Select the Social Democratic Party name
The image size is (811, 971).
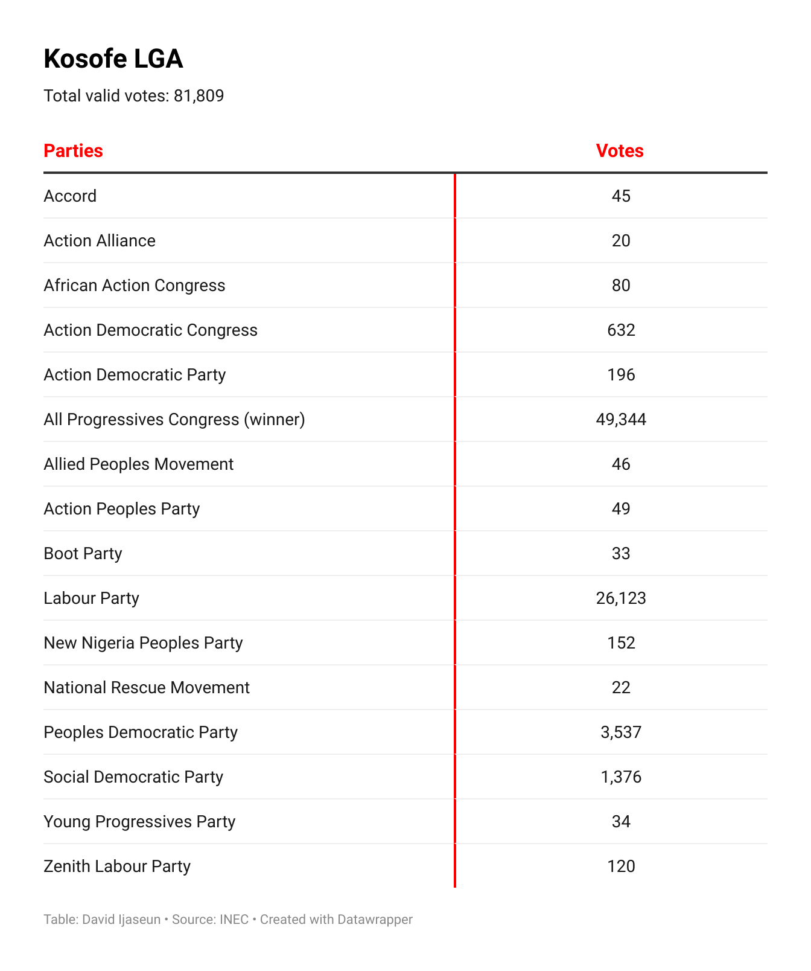[133, 777]
